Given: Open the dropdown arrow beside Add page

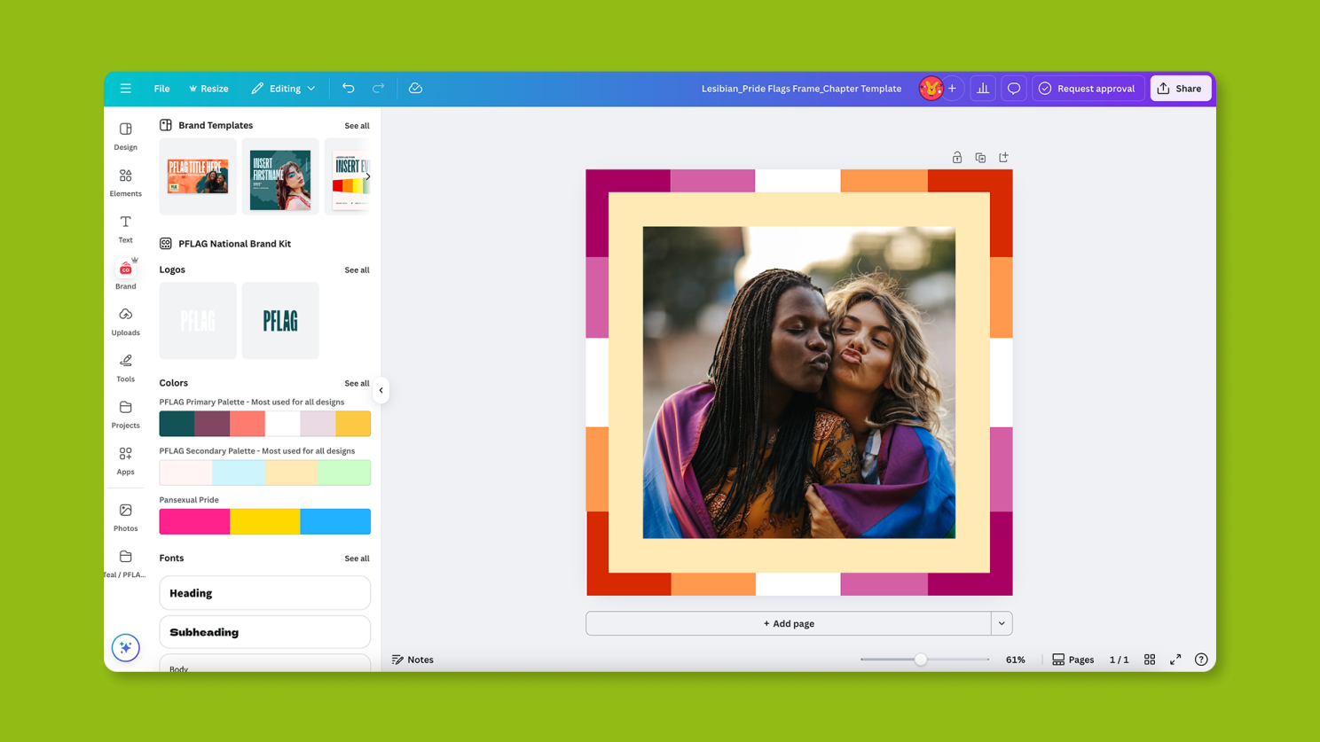Looking at the screenshot, I should (x=1002, y=623).
